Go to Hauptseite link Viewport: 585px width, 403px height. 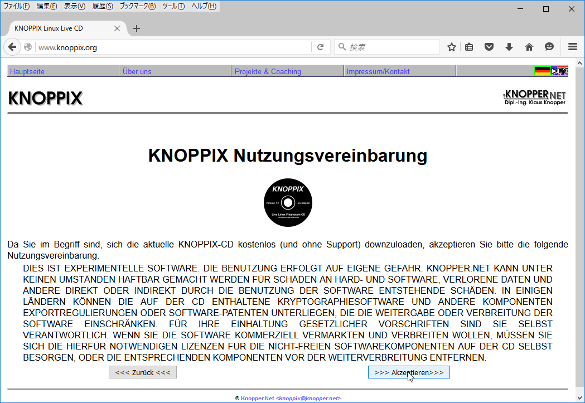point(27,71)
